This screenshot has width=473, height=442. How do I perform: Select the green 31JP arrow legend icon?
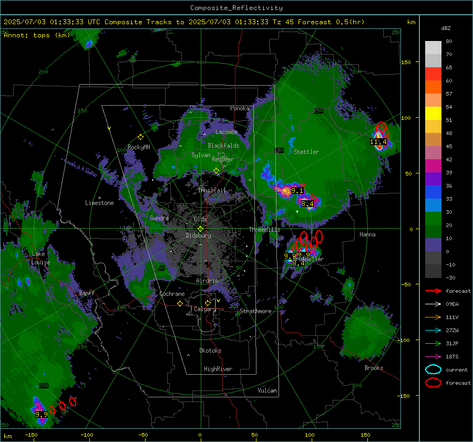coord(433,343)
